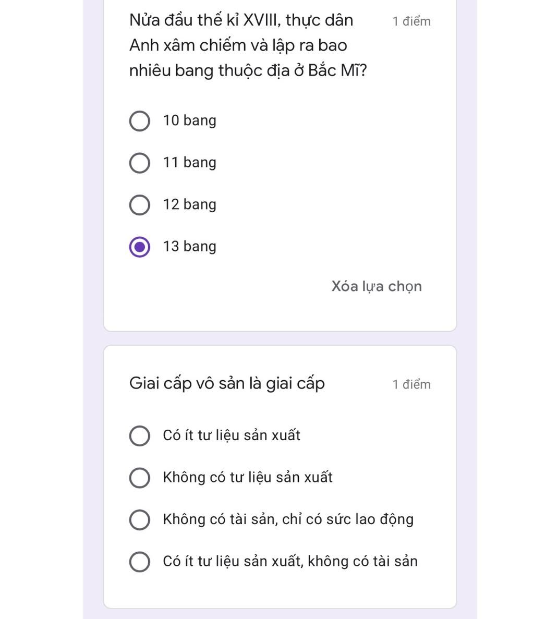Choose radio circle for "Không có tư liệu sản xuất"

(x=139, y=478)
